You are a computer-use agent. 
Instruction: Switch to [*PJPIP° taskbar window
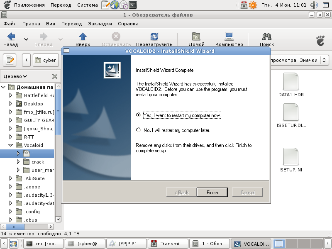tap(127, 244)
